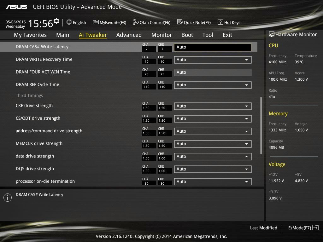Click the Quick Note notepad icon
This screenshot has height=242, width=323.
(180, 22)
